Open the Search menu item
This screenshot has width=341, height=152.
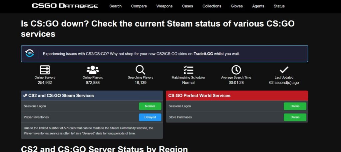116,6
